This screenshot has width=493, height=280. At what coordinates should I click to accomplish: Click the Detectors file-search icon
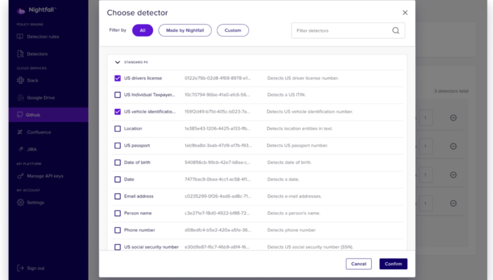click(20, 54)
